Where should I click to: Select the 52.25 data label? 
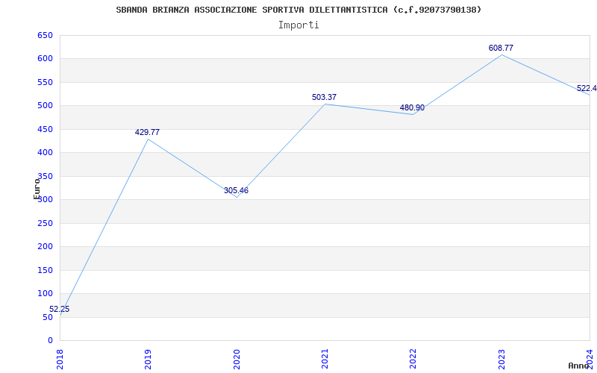click(x=60, y=309)
